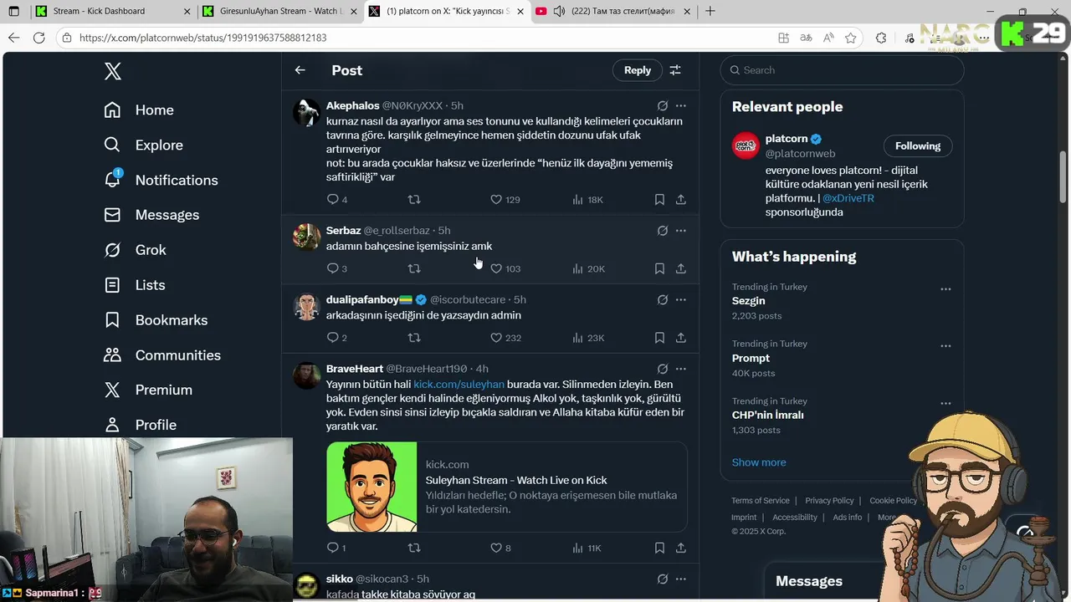Click Grok icon on Akephalos reply

click(663, 106)
